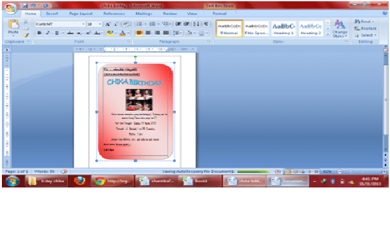Click the Select button in Editing group
This screenshot has width=390, height=228.
pos(365,35)
